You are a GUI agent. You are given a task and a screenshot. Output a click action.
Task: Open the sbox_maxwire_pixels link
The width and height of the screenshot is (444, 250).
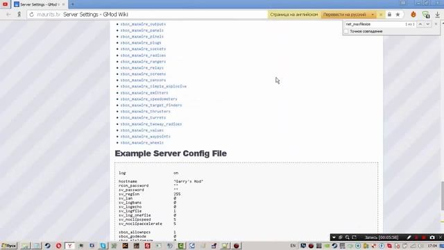click(142, 37)
